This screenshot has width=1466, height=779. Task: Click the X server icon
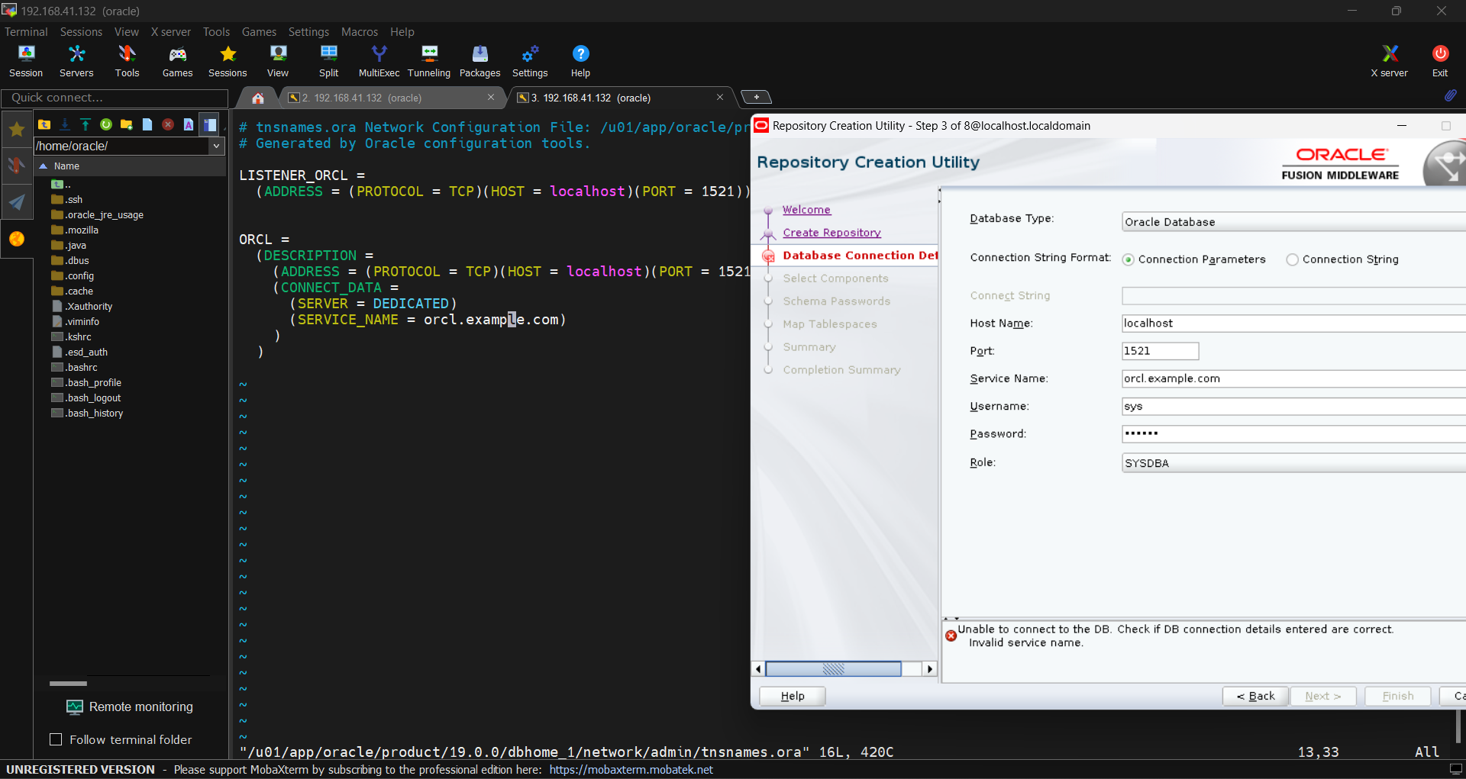[x=1389, y=61]
